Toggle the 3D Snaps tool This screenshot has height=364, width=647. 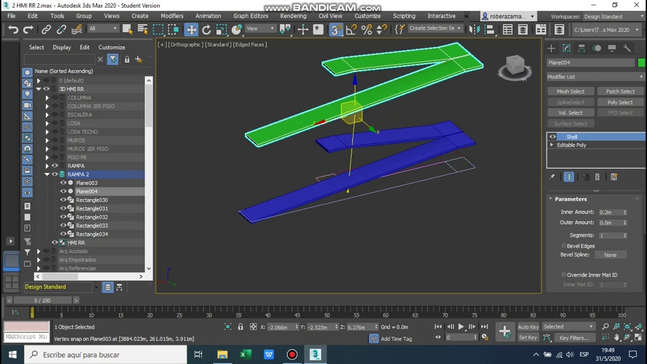336,30
